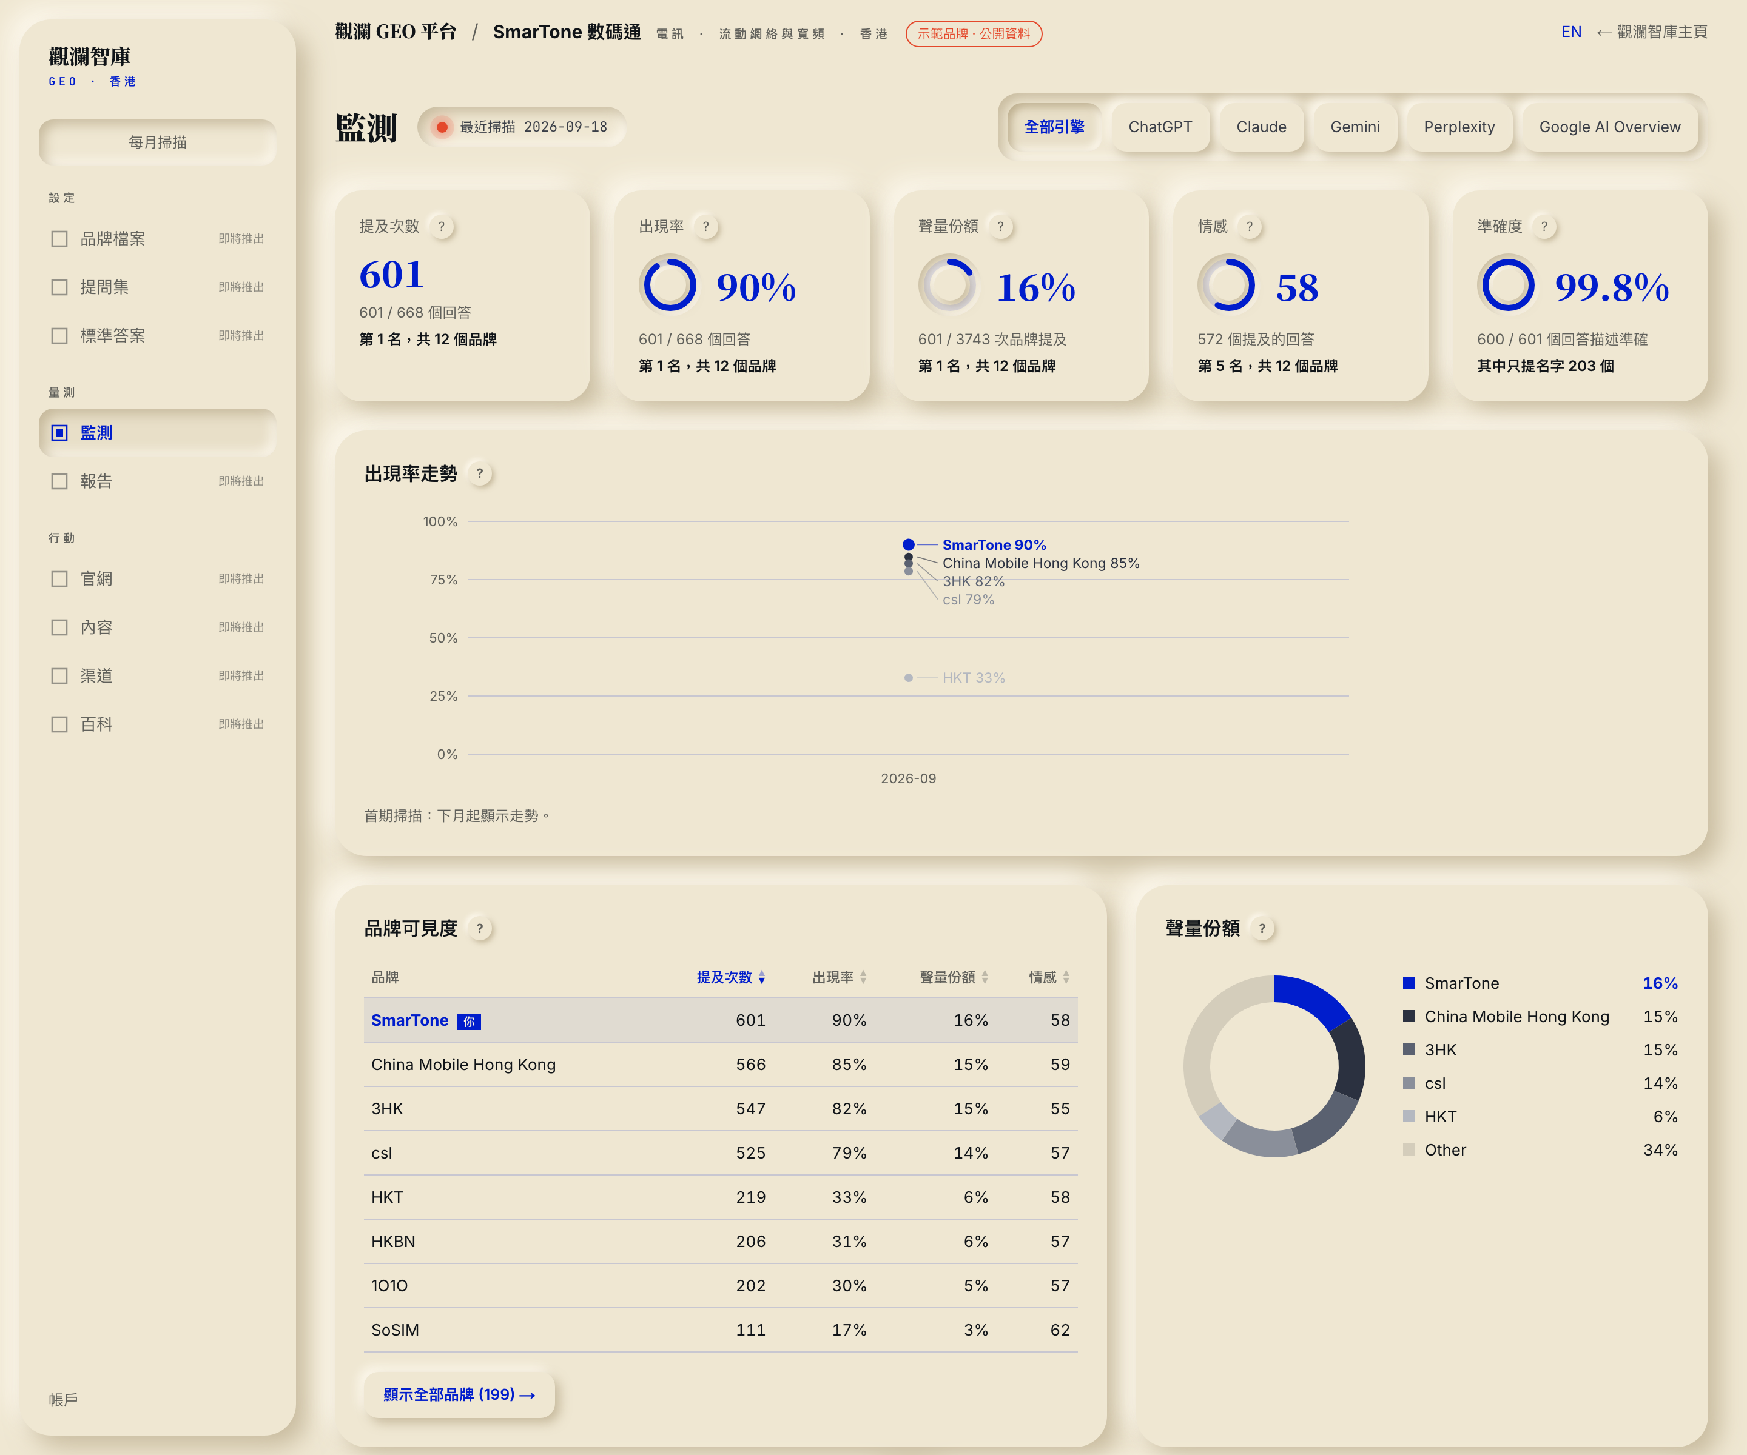Click the 百科 sidebar icon

59,724
